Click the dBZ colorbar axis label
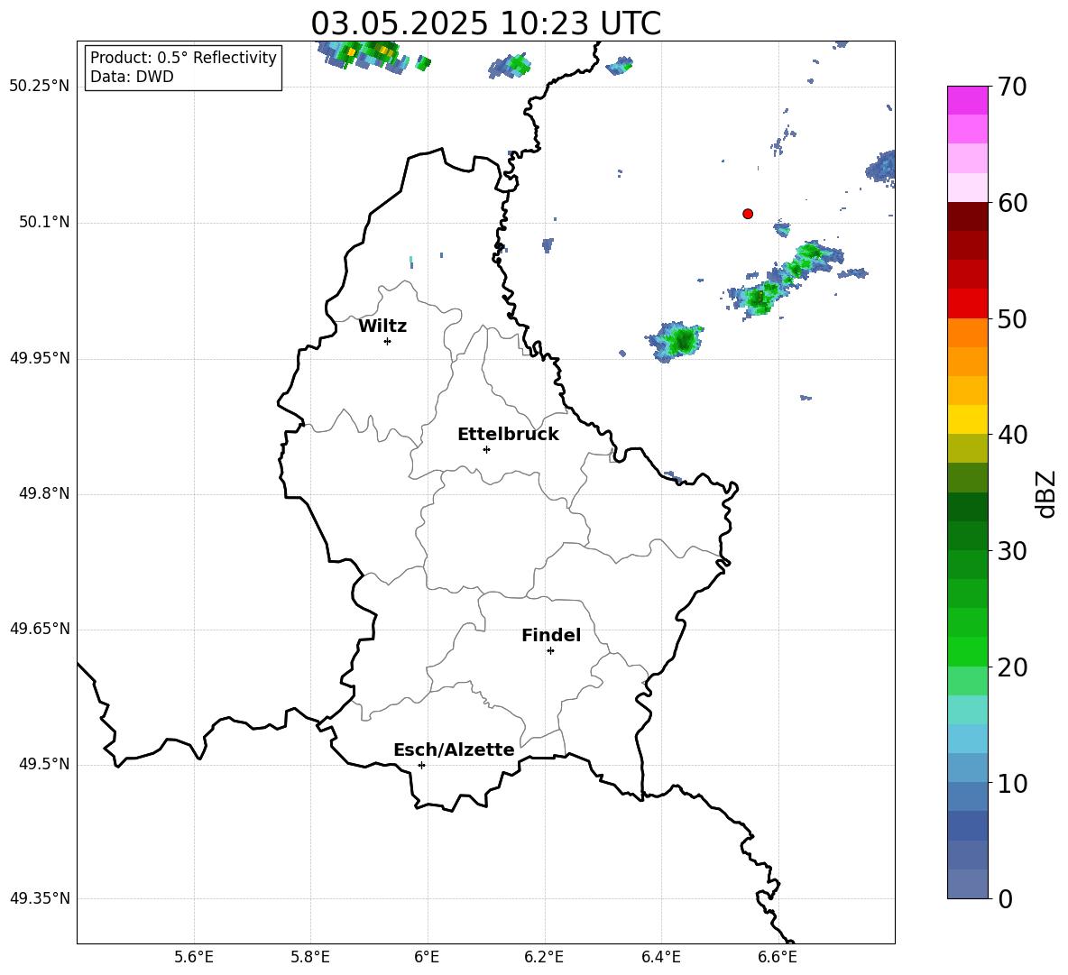1068x975 pixels. [1045, 493]
